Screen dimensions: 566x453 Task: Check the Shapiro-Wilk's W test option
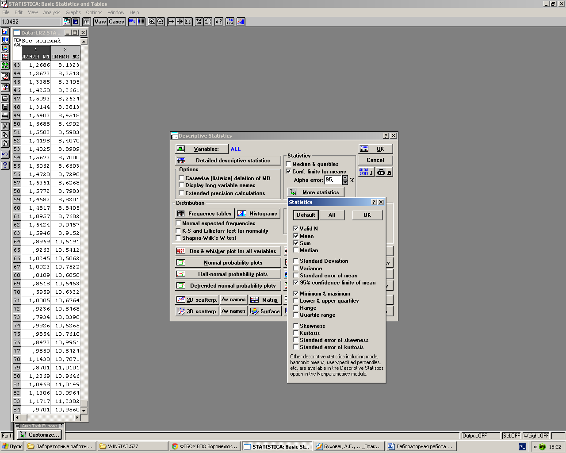click(178, 238)
